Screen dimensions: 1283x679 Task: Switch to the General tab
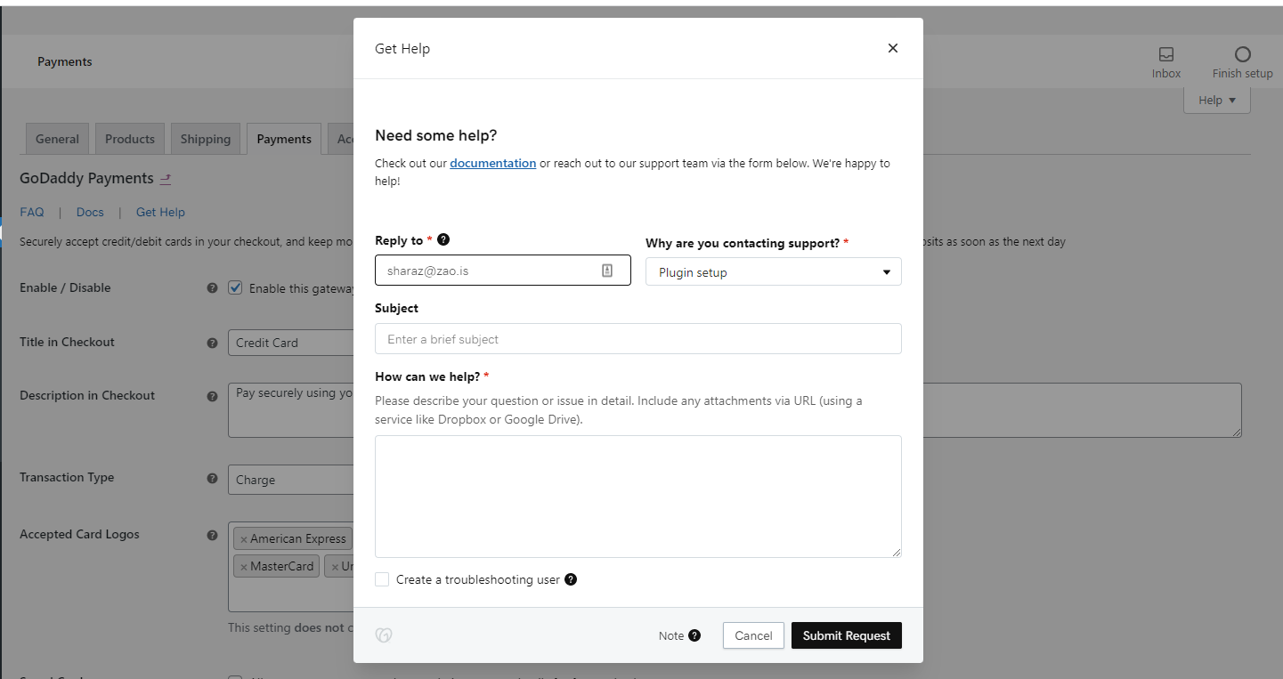click(57, 139)
